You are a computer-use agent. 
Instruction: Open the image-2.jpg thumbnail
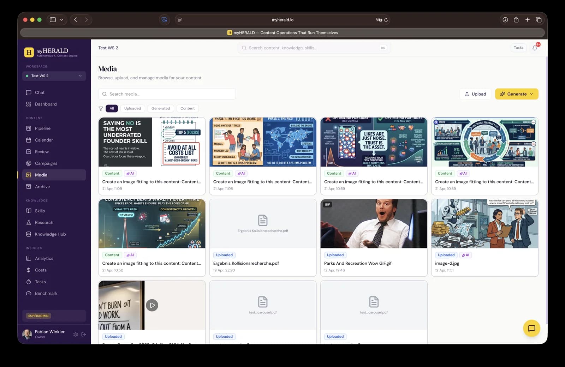tap(485, 224)
